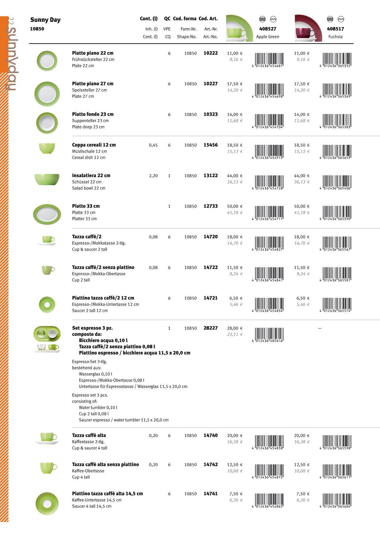Click the Sunny Day collection heading
The width and height of the screenshot is (380, 538).
click(45, 20)
